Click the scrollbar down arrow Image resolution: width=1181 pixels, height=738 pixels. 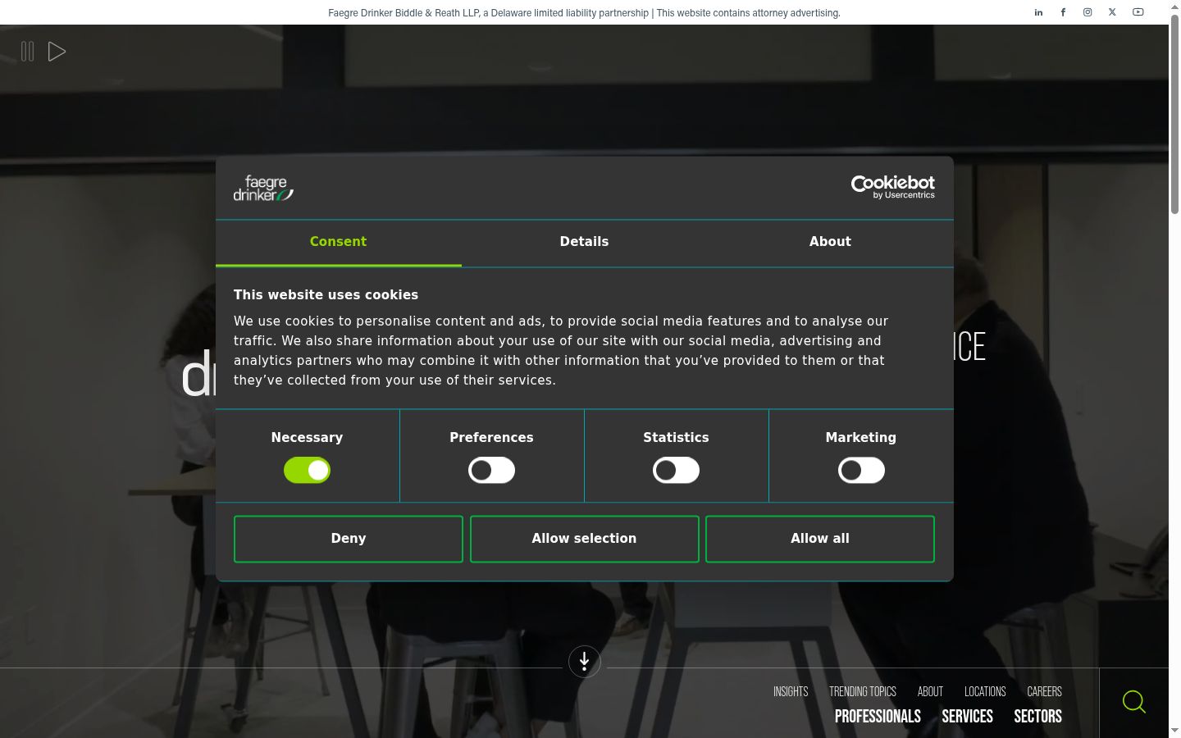(1174, 731)
